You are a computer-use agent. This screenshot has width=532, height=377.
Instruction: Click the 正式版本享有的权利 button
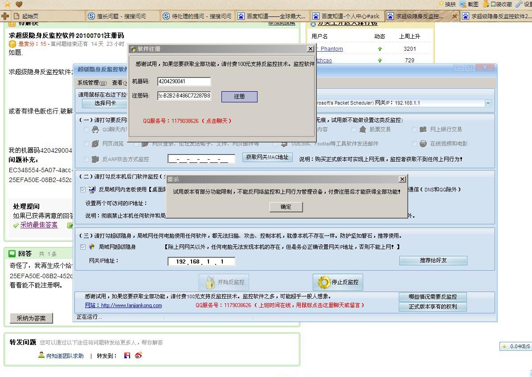tap(433, 307)
